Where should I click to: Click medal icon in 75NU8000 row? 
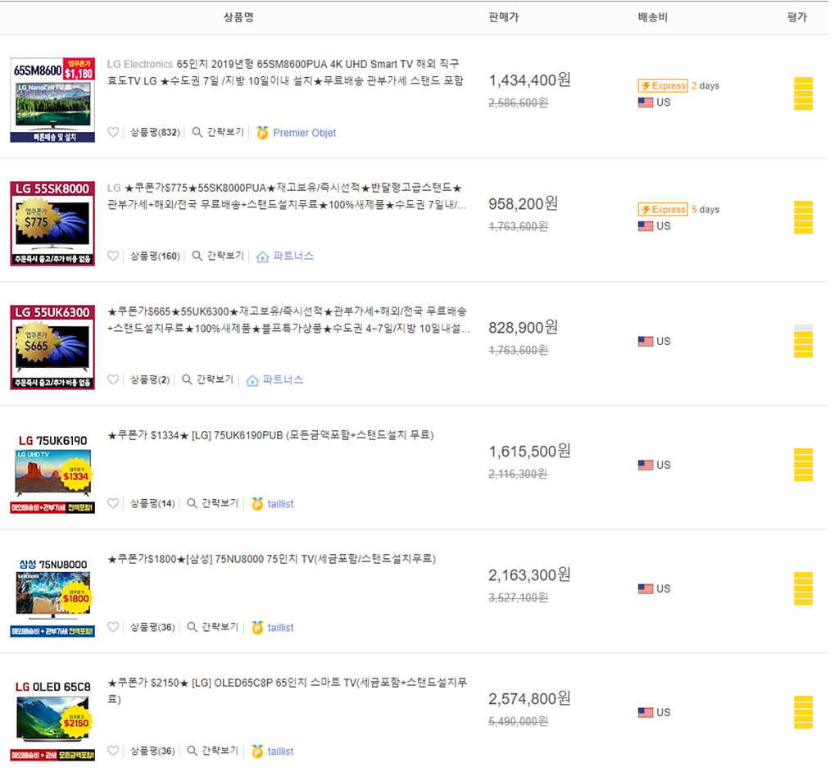pyautogui.click(x=257, y=628)
